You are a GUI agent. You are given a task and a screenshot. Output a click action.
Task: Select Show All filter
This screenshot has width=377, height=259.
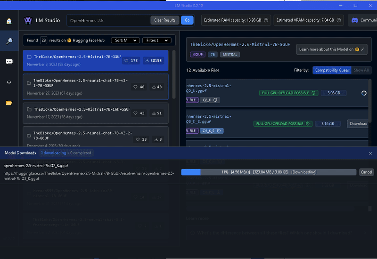tap(361, 70)
